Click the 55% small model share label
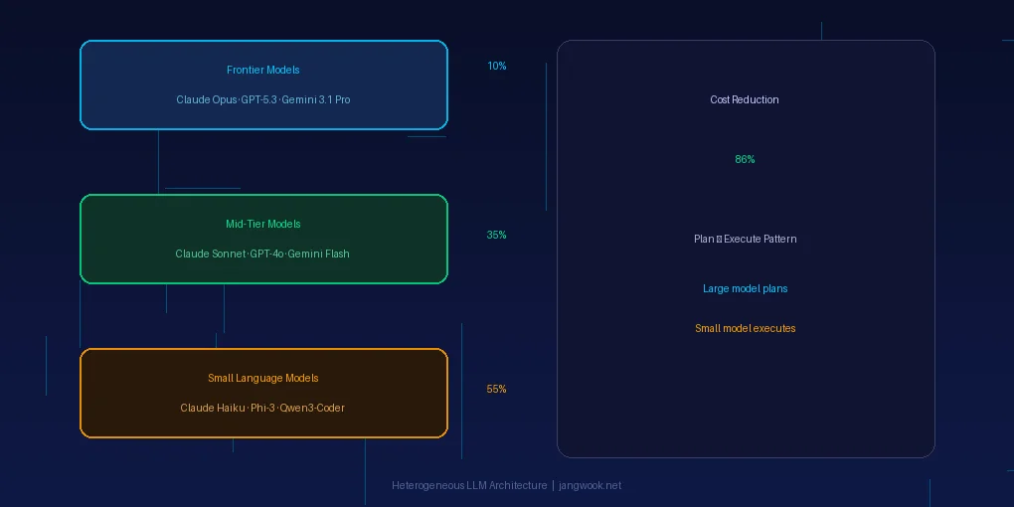Image resolution: width=1014 pixels, height=507 pixels. [x=496, y=390]
